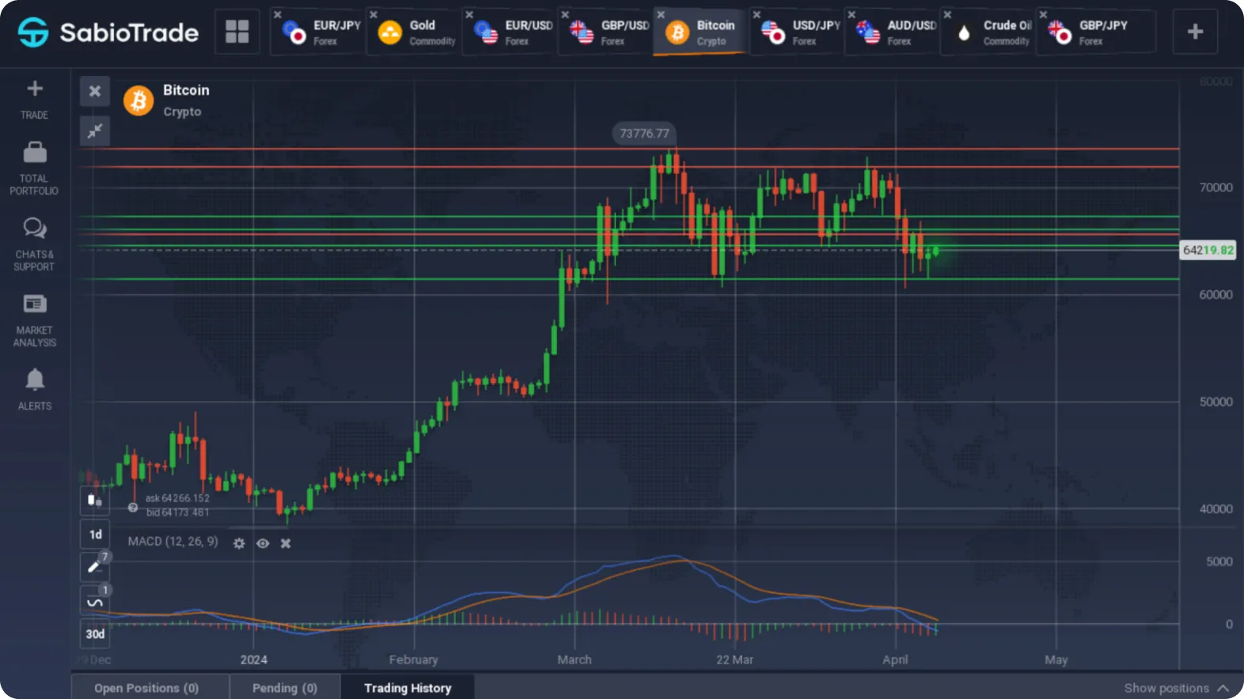Close the GBP/JPY tab
Viewport: 1244px width, 699px height.
pyautogui.click(x=1043, y=14)
